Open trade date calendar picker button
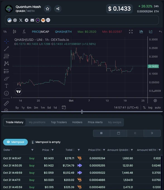The width and height of the screenshot is (164, 190). (119, 133)
